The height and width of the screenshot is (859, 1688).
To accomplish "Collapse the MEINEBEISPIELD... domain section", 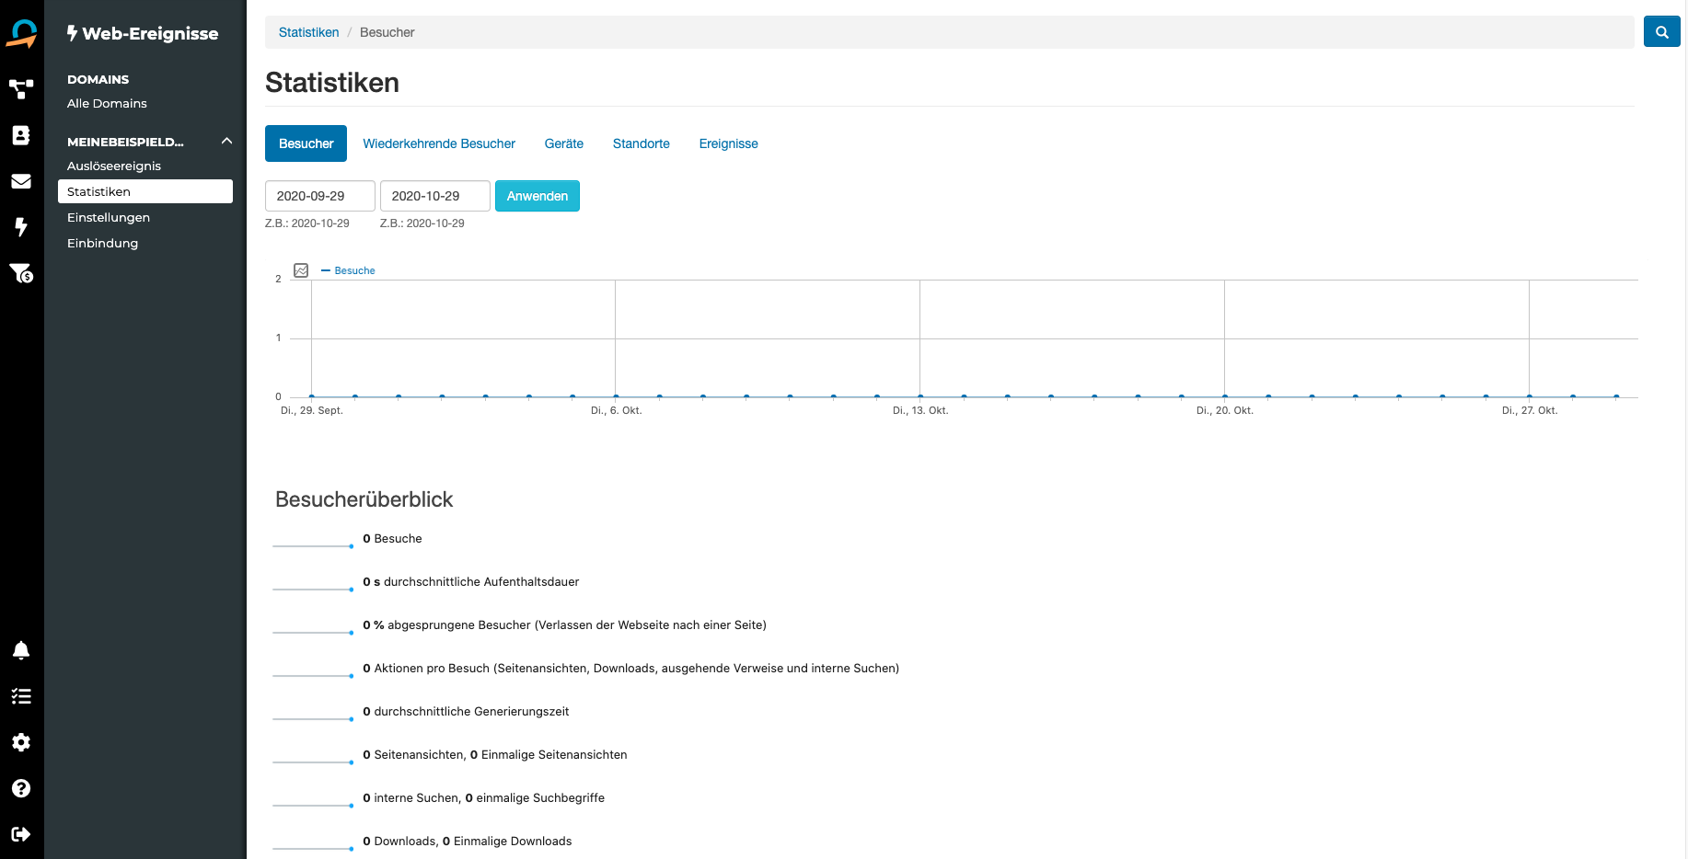I will [226, 141].
